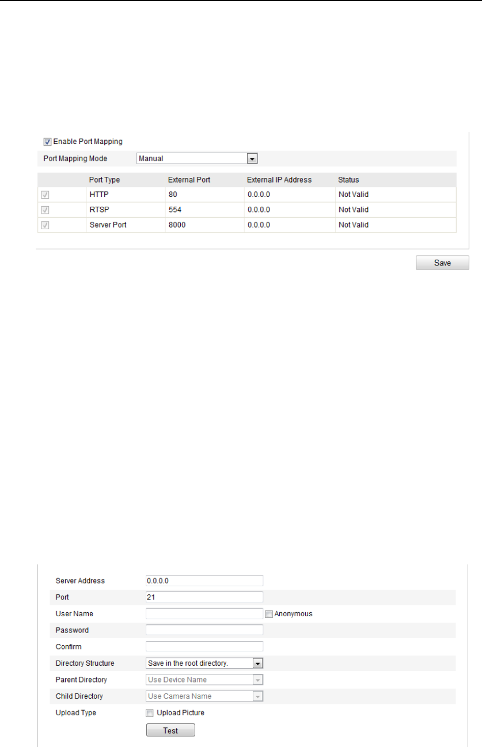This screenshot has height=747, width=482.
Task: Enable the Anonymous checkbox
Action: coord(269,614)
